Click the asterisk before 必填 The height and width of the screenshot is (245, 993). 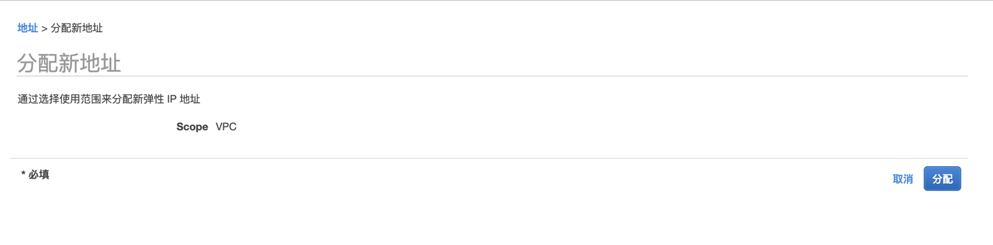(x=23, y=174)
